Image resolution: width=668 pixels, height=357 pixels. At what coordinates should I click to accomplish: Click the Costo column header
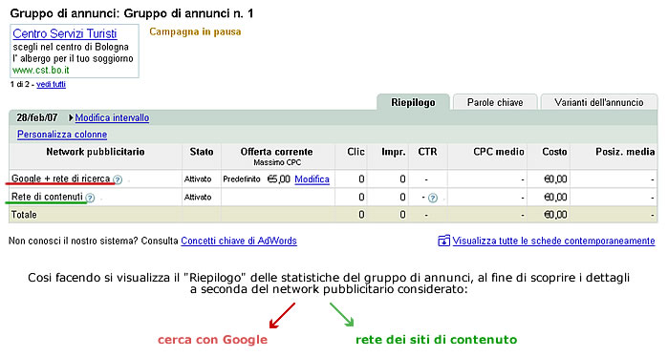point(554,152)
